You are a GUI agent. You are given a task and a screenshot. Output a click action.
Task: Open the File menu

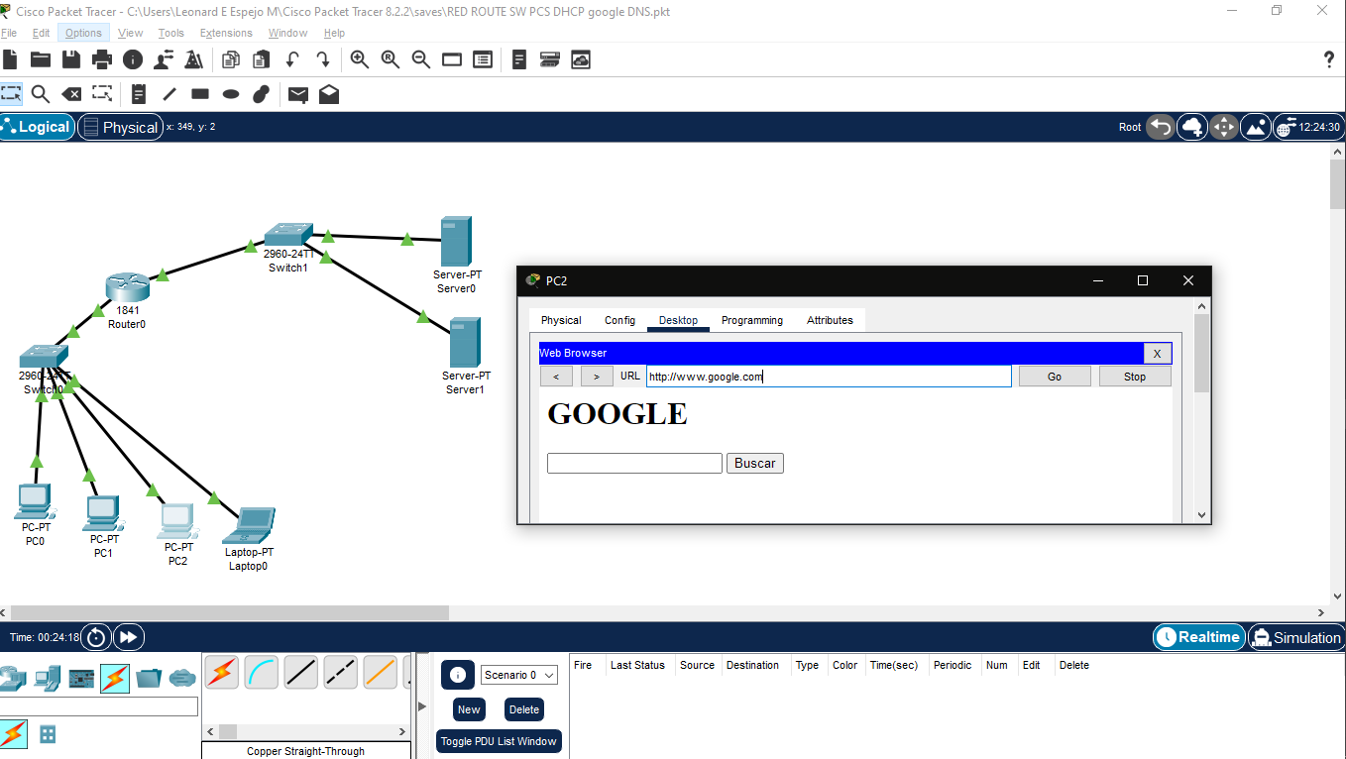(x=9, y=33)
